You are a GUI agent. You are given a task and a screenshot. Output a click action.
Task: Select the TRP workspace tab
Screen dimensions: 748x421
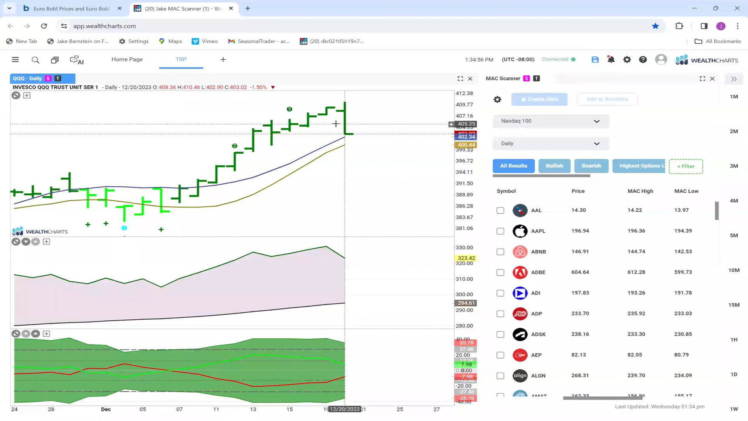[x=181, y=59]
